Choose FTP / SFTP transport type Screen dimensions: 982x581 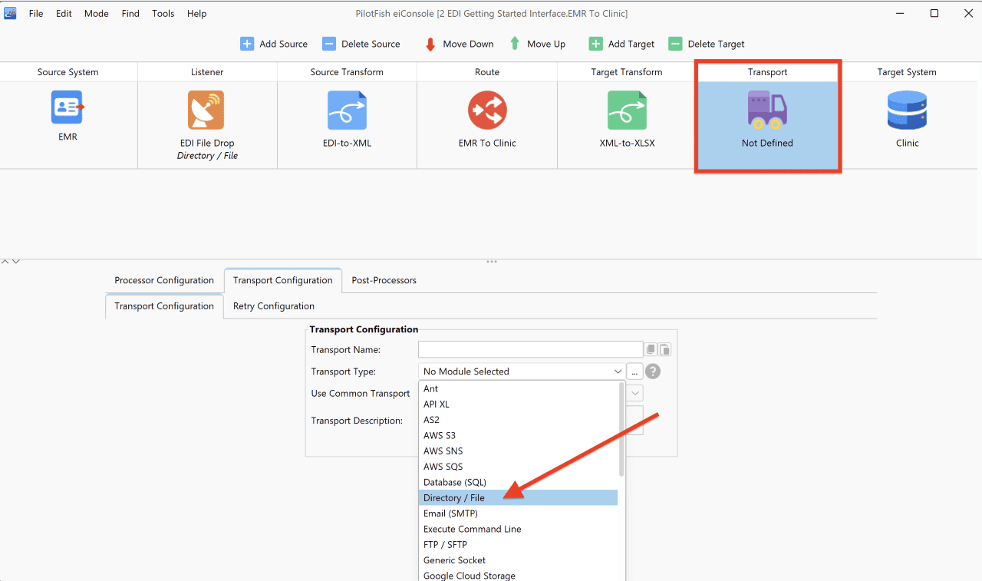pos(518,545)
